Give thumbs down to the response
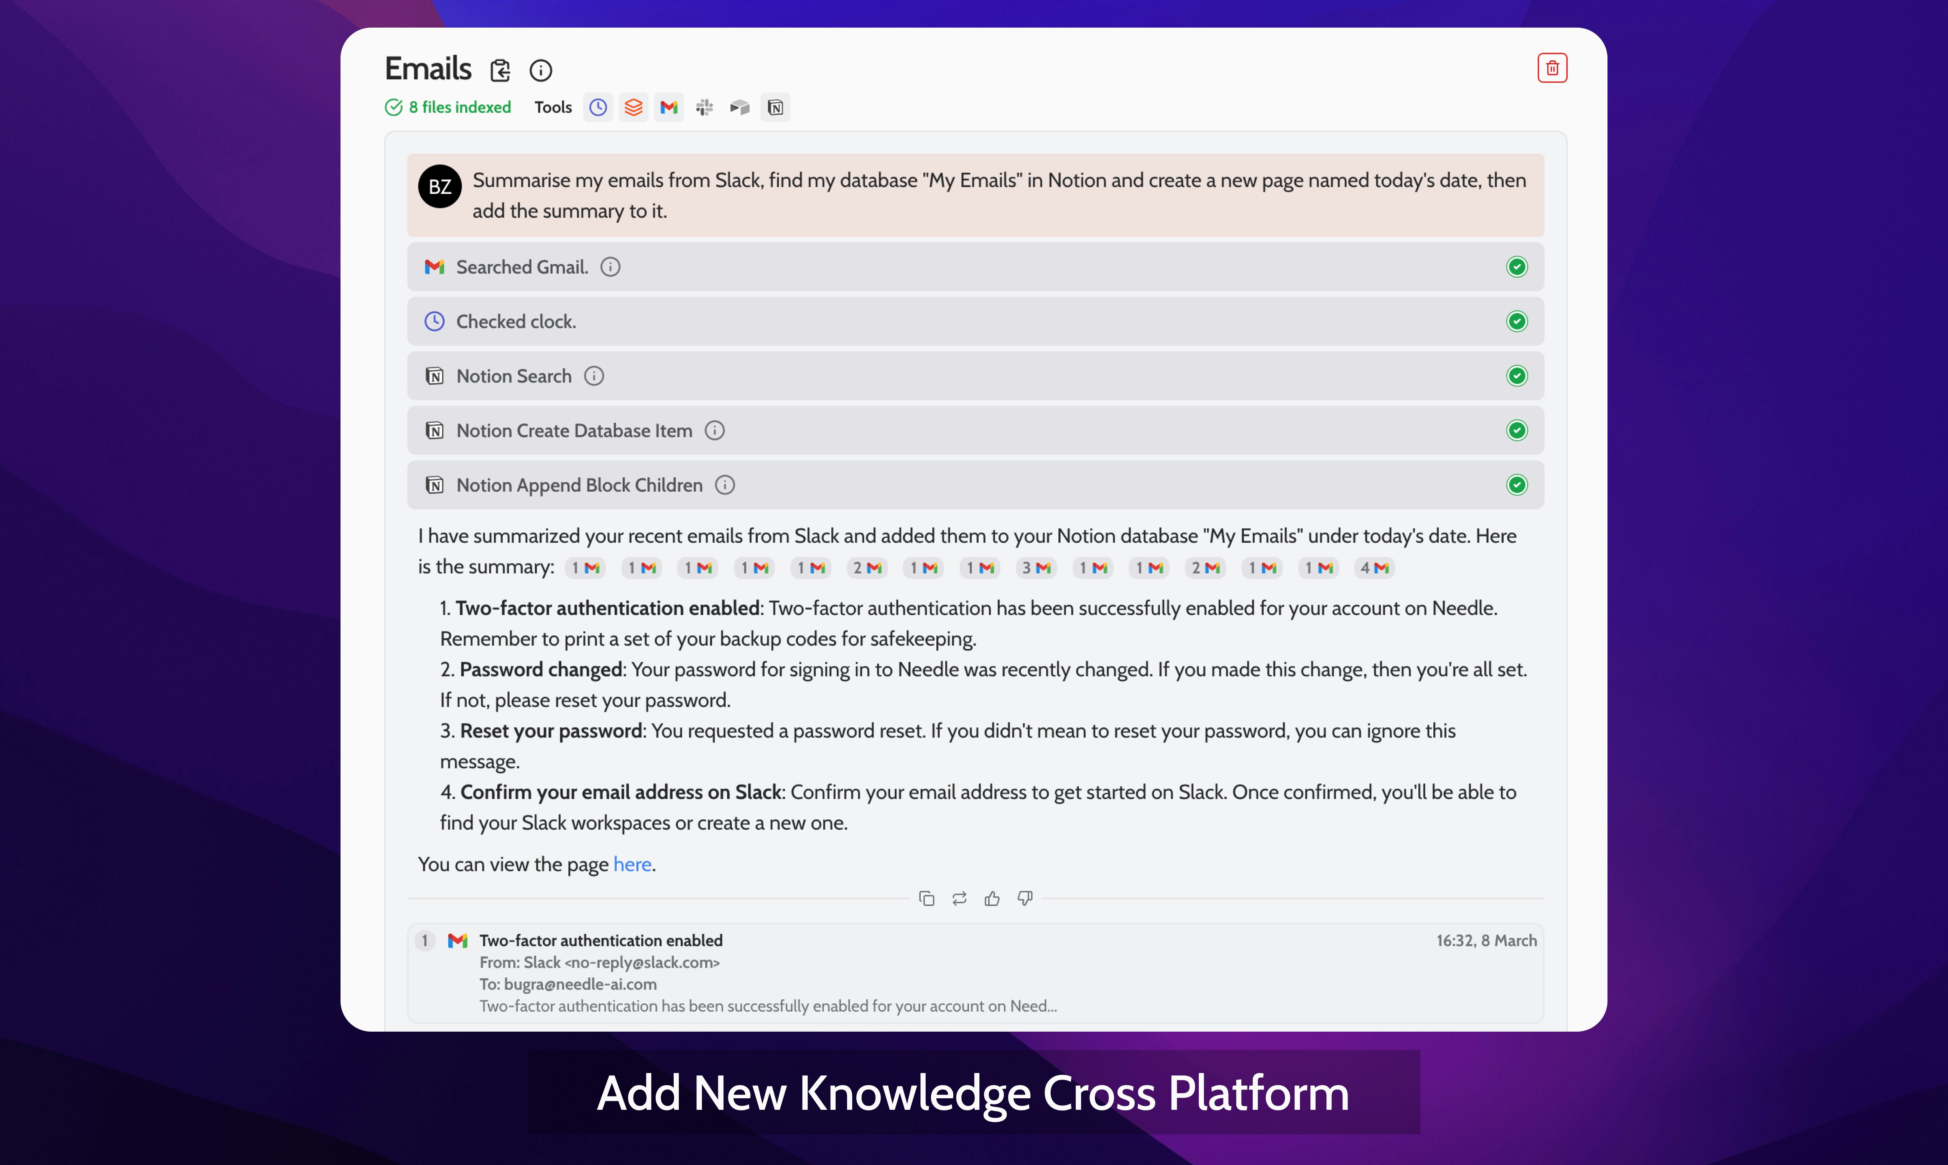 click(x=1025, y=898)
